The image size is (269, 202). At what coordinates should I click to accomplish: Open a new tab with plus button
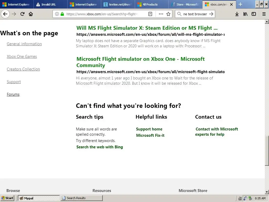click(x=240, y=4)
